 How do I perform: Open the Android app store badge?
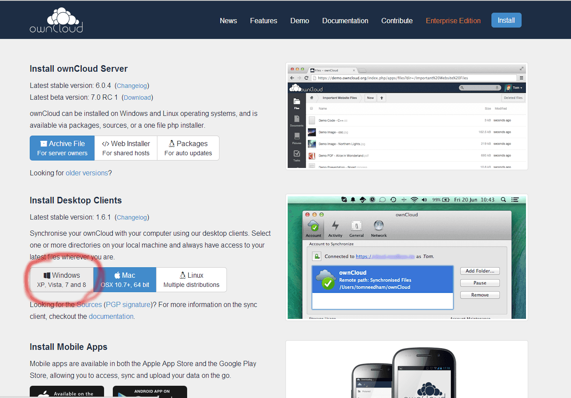[x=150, y=392]
